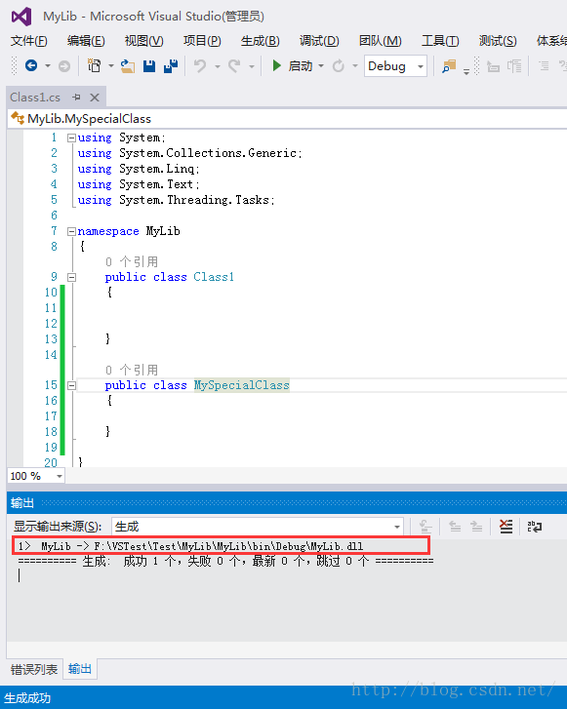
Task: Close the Class1.cs document tab
Action: 94,98
